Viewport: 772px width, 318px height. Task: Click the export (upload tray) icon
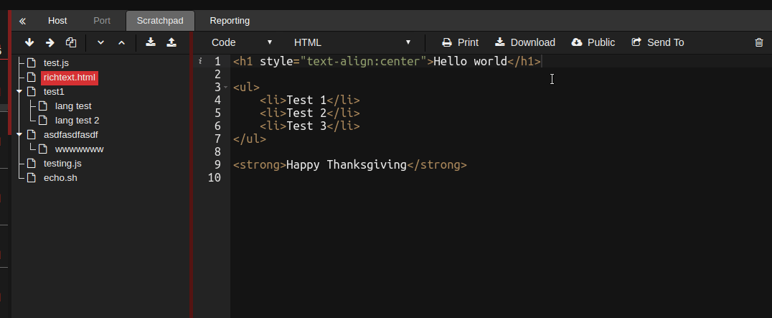pos(171,42)
